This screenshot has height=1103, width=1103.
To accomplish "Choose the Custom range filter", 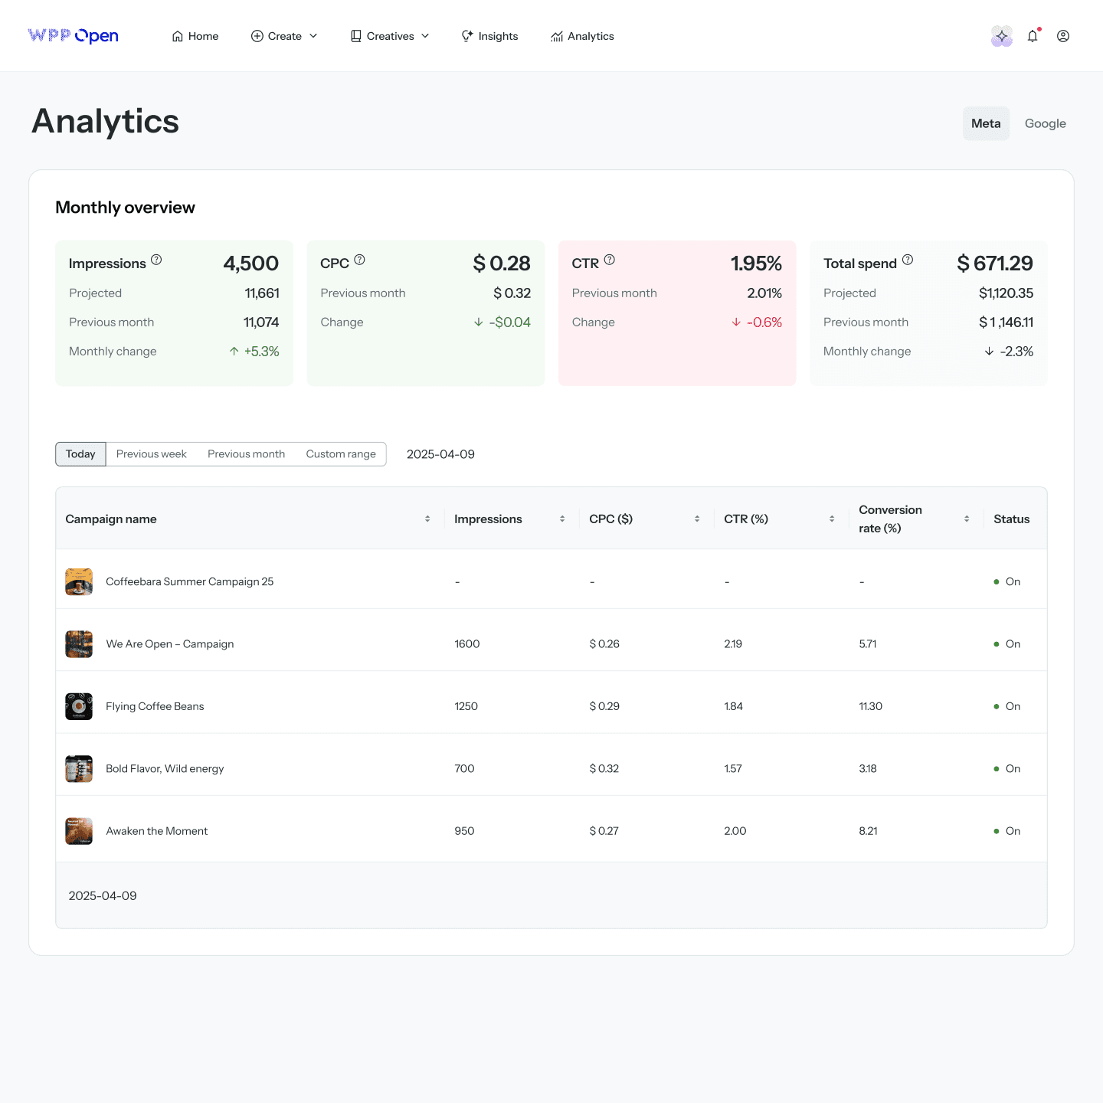I will click(x=341, y=454).
